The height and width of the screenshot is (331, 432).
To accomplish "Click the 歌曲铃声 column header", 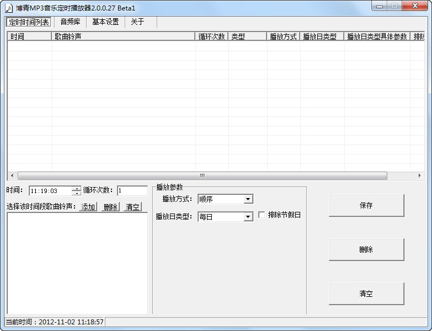I will 124,36.
